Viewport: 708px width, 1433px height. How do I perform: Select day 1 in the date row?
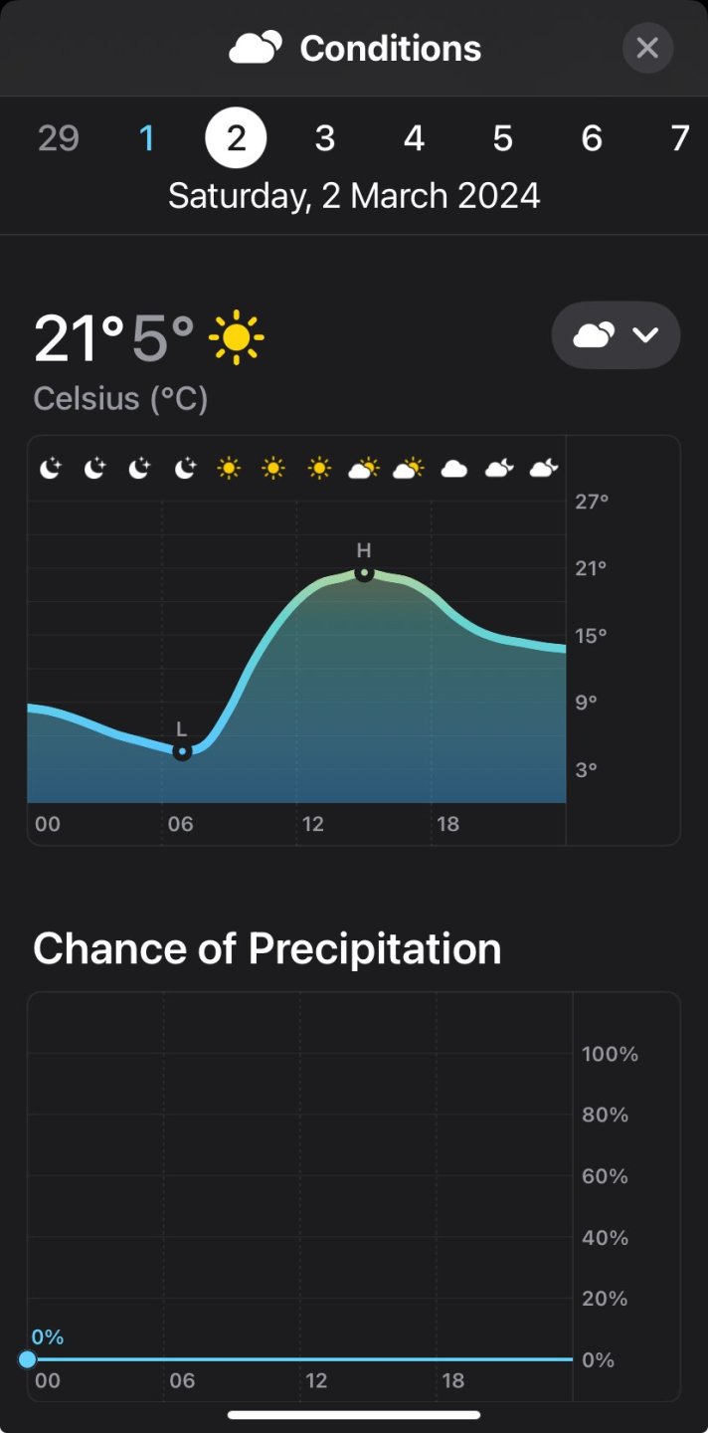pyautogui.click(x=147, y=138)
